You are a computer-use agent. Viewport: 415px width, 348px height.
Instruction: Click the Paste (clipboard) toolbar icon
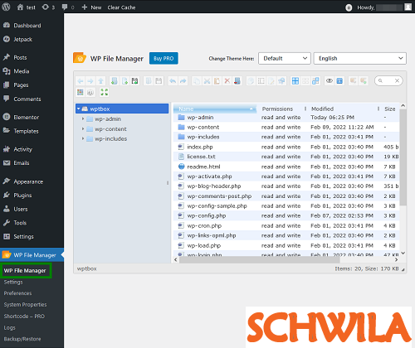[x=217, y=81]
